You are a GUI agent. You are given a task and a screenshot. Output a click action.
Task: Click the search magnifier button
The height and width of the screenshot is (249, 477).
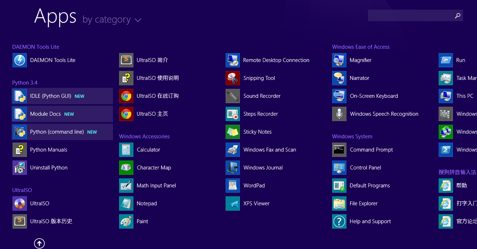click(458, 15)
